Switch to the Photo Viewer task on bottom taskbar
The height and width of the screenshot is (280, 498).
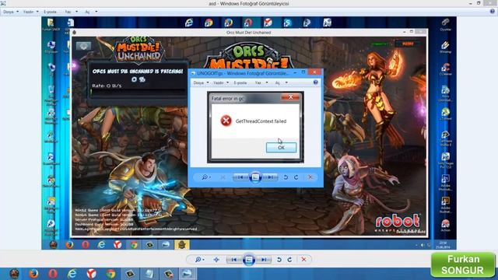click(187, 274)
